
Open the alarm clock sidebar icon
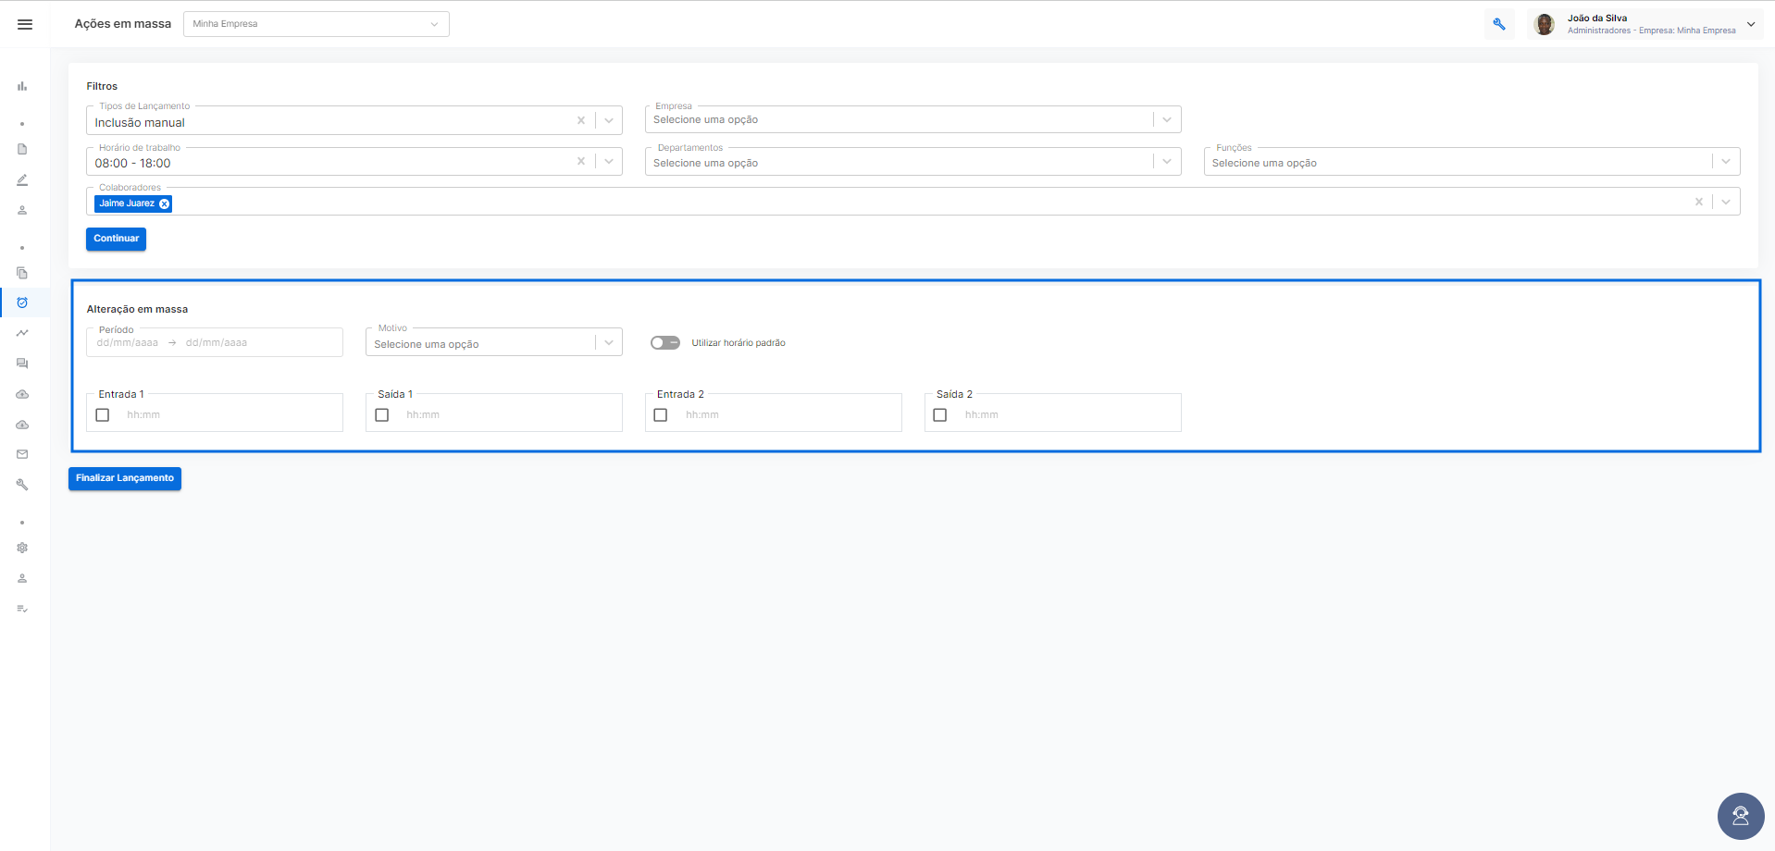(22, 302)
